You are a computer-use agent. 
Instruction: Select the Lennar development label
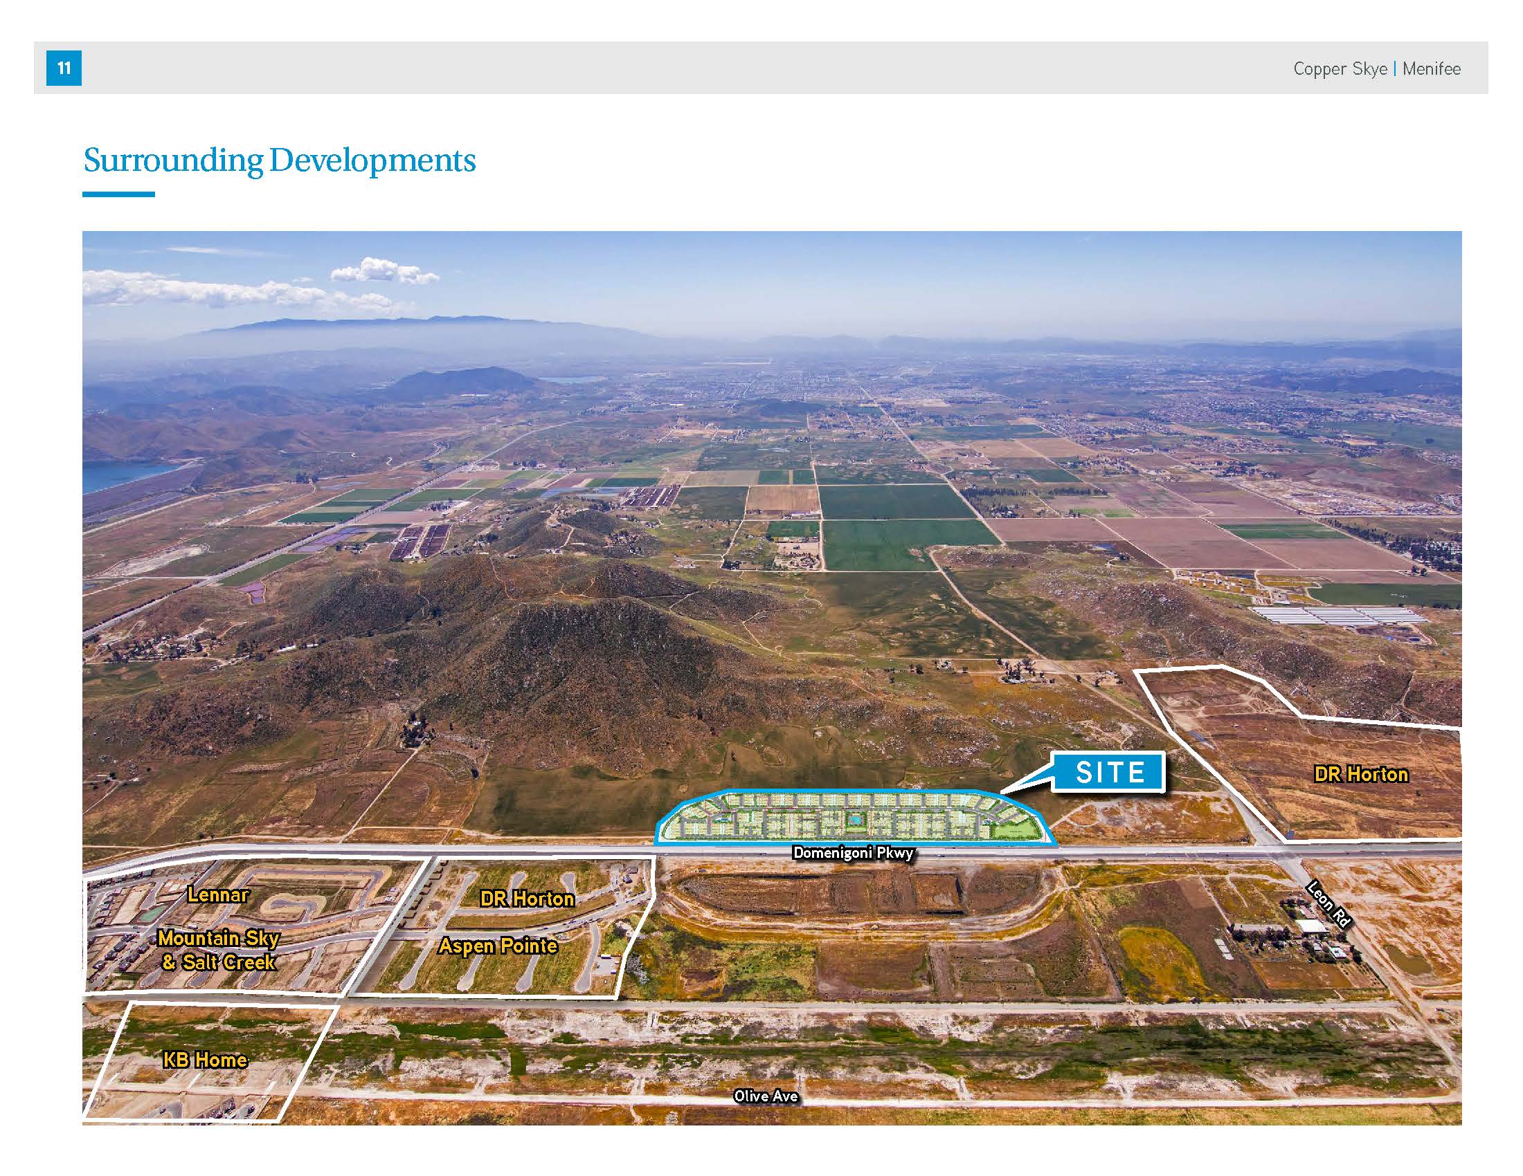(217, 895)
